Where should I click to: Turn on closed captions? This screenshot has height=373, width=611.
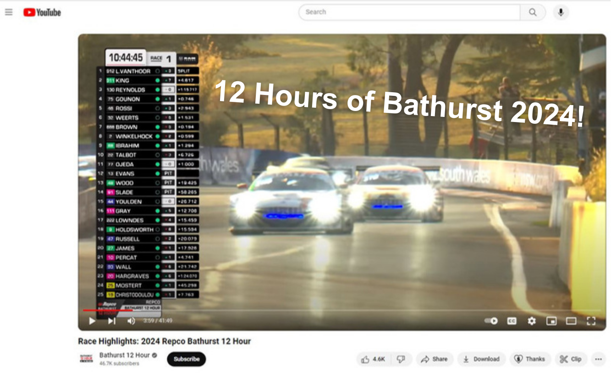tap(512, 321)
